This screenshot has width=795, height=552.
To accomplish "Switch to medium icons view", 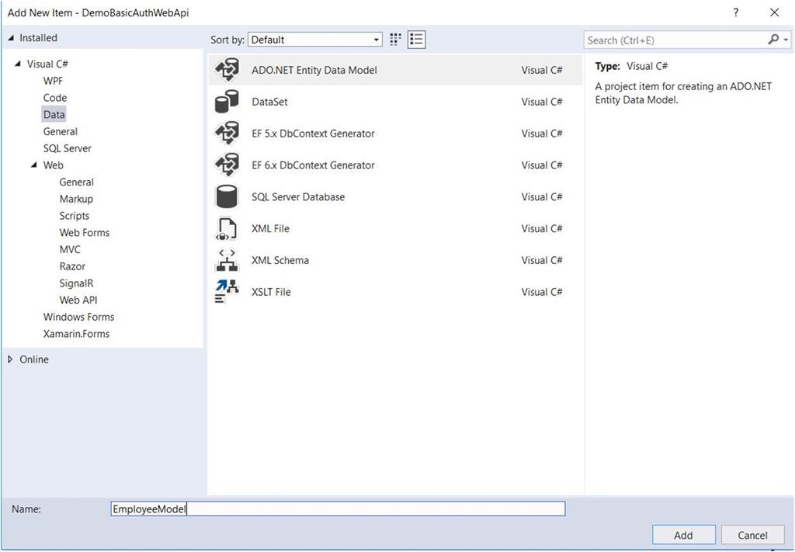I will (394, 39).
